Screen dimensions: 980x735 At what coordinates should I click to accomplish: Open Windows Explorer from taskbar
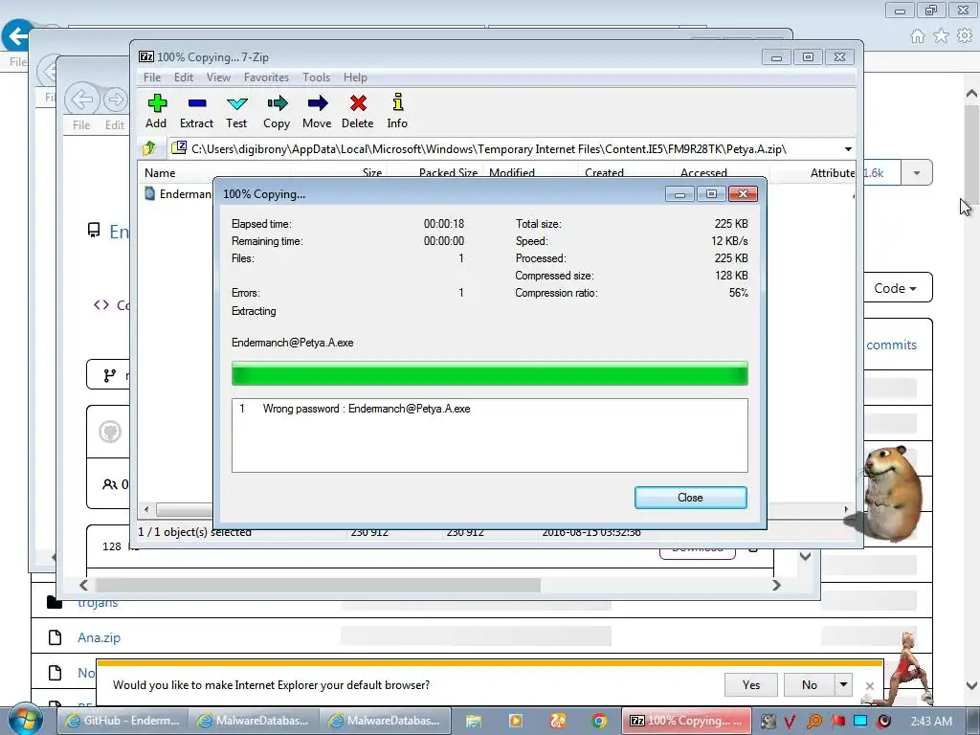pos(473,721)
